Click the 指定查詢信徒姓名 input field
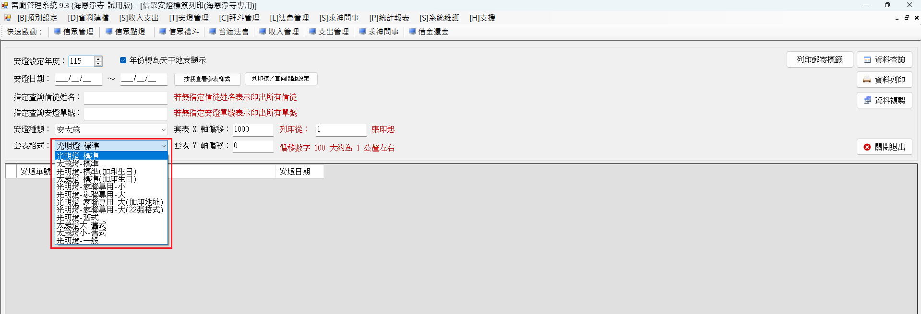This screenshot has width=921, height=314. 125,98
